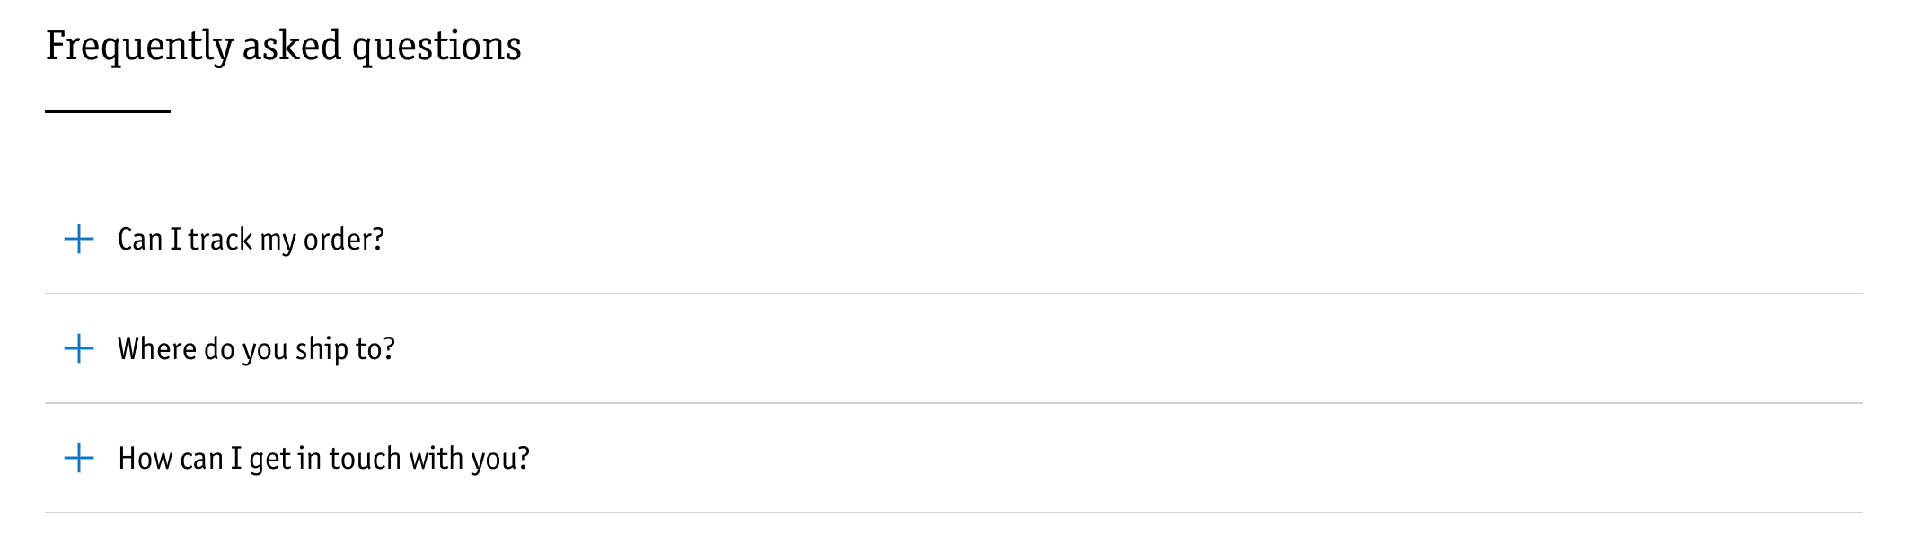This screenshot has height=553, width=1913.
Task: Click the word "order?" in the first FAQ
Action: pyautogui.click(x=344, y=239)
